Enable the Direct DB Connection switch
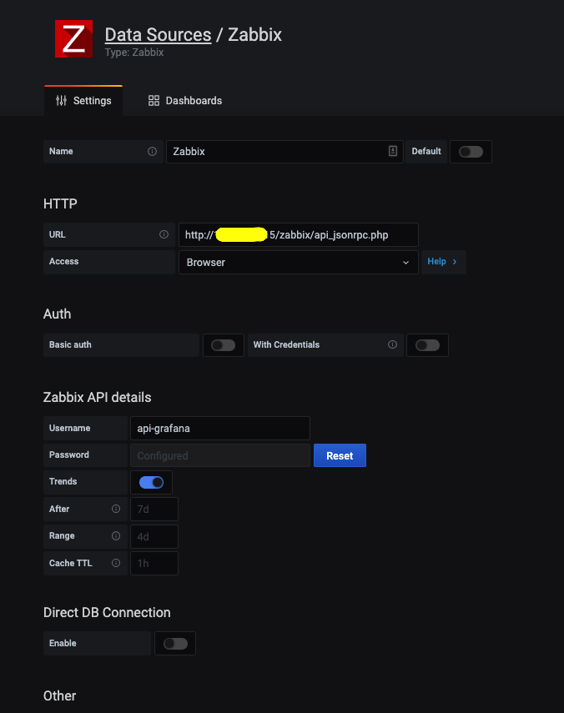 175,644
